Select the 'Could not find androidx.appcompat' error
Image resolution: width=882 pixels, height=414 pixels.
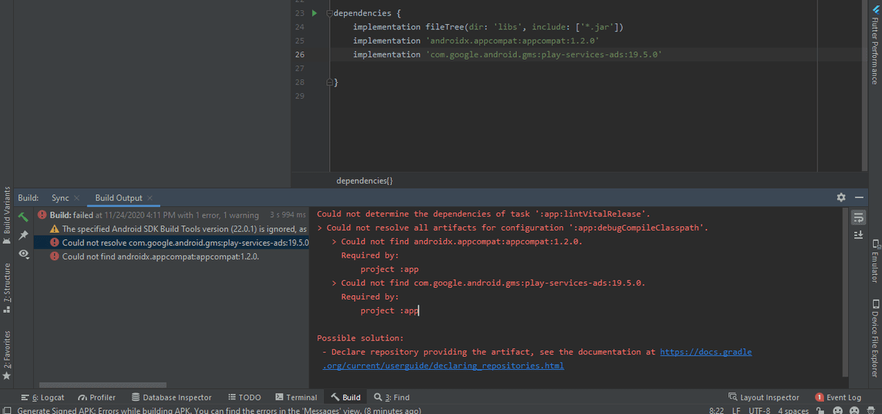(159, 257)
